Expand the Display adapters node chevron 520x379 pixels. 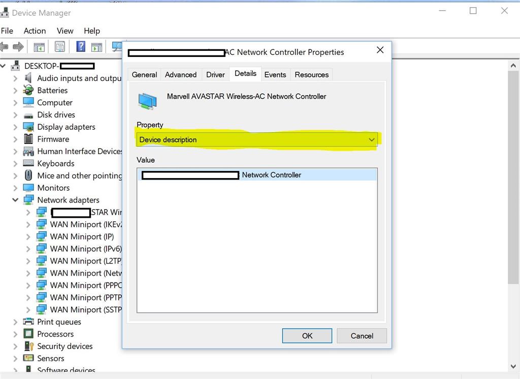tap(15, 127)
